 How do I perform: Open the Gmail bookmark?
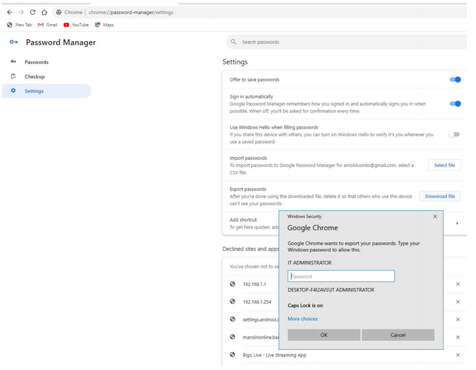pos(48,25)
